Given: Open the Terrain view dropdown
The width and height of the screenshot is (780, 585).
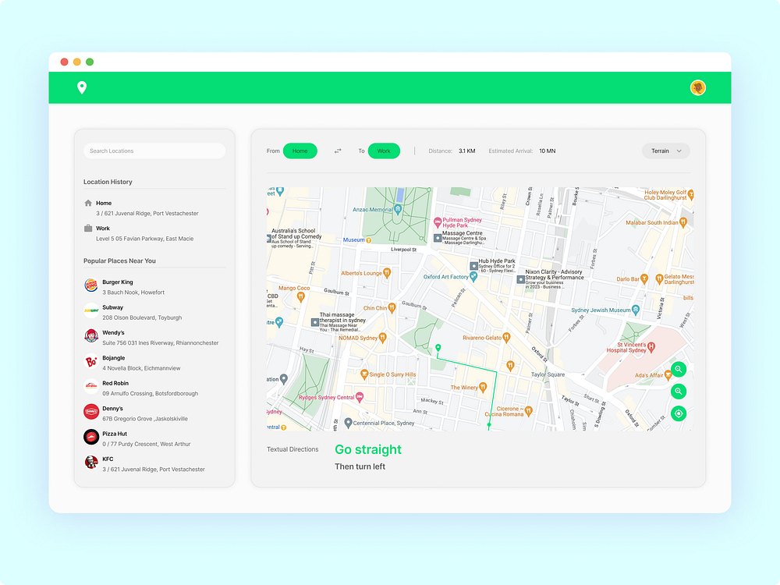Looking at the screenshot, I should (665, 151).
